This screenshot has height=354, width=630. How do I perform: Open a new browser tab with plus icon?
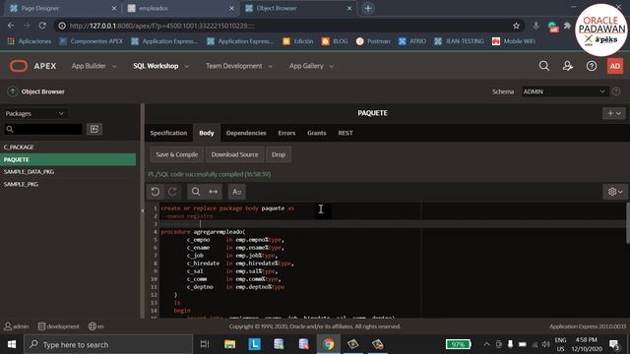(367, 8)
